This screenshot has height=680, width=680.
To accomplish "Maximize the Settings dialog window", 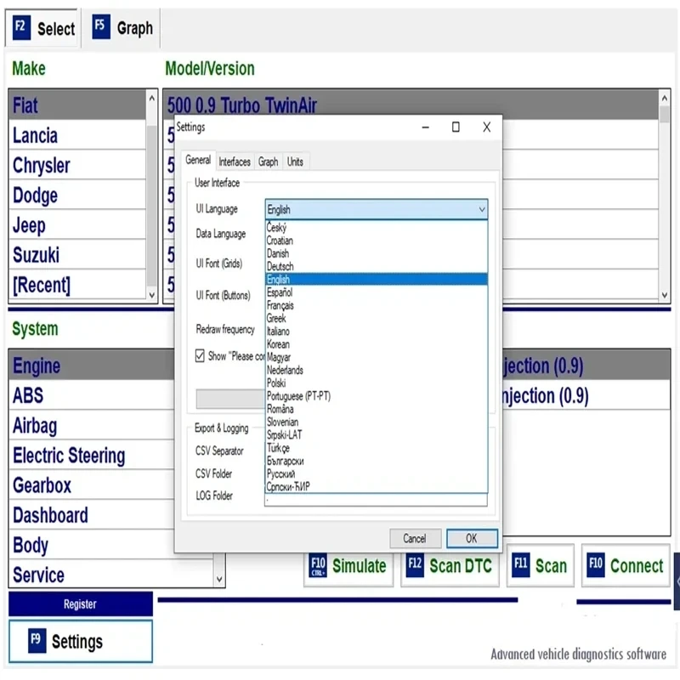I will coord(456,127).
